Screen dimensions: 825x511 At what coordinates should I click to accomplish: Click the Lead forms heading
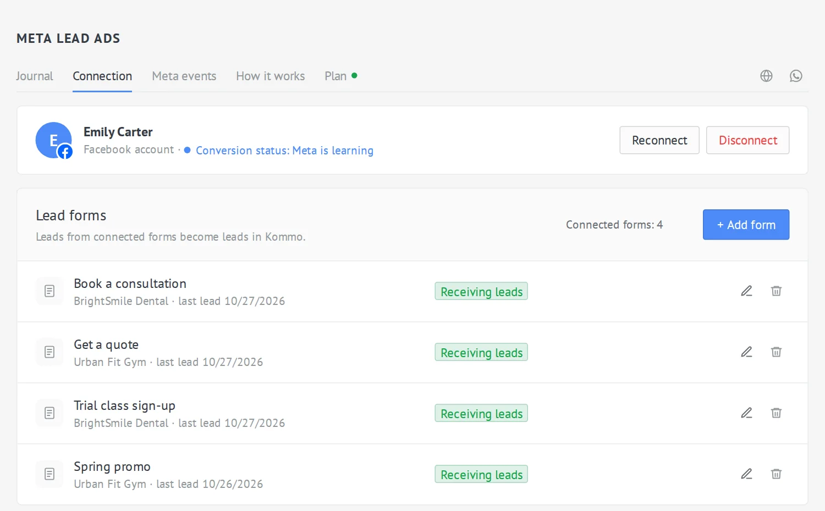pos(71,215)
